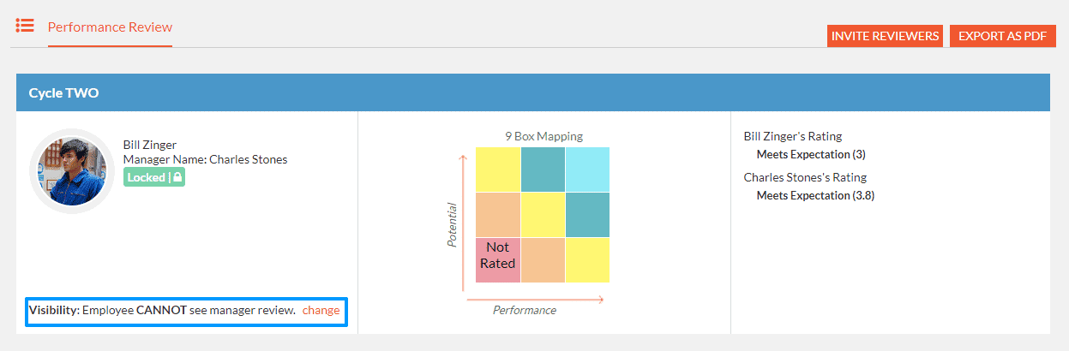
Task: Click the Potential axis label
Action: coord(453,224)
